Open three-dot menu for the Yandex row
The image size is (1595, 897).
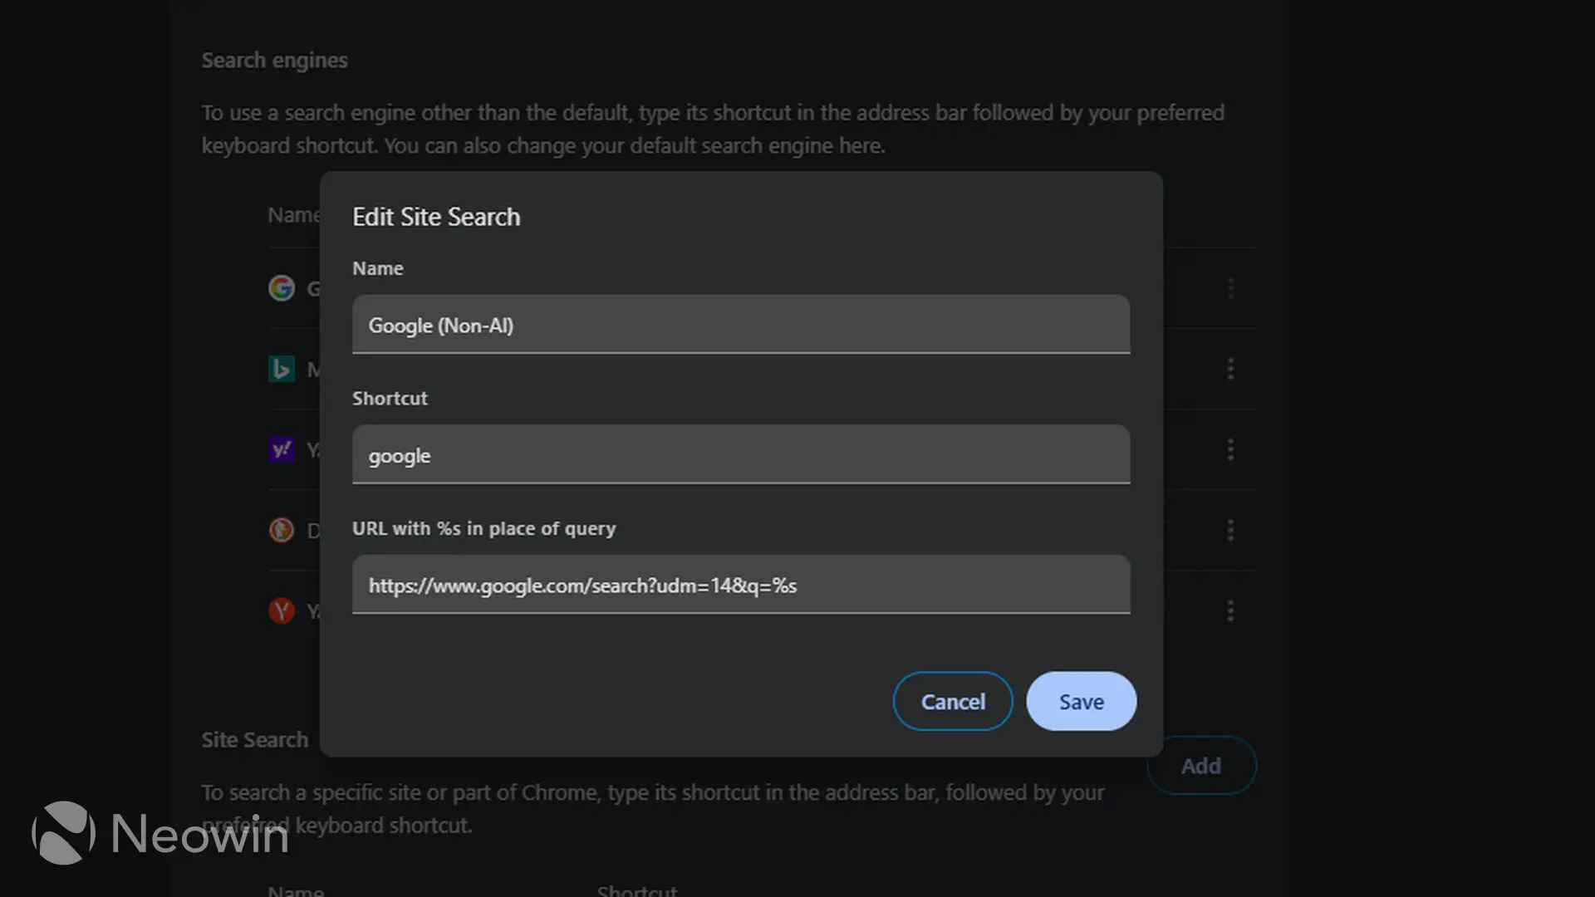coord(1230,610)
